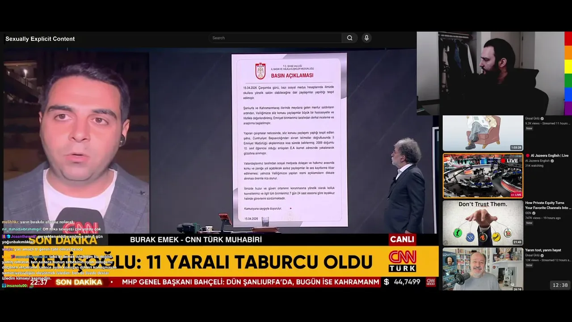
Task: Click the magnifier search icon
Action: coord(349,38)
